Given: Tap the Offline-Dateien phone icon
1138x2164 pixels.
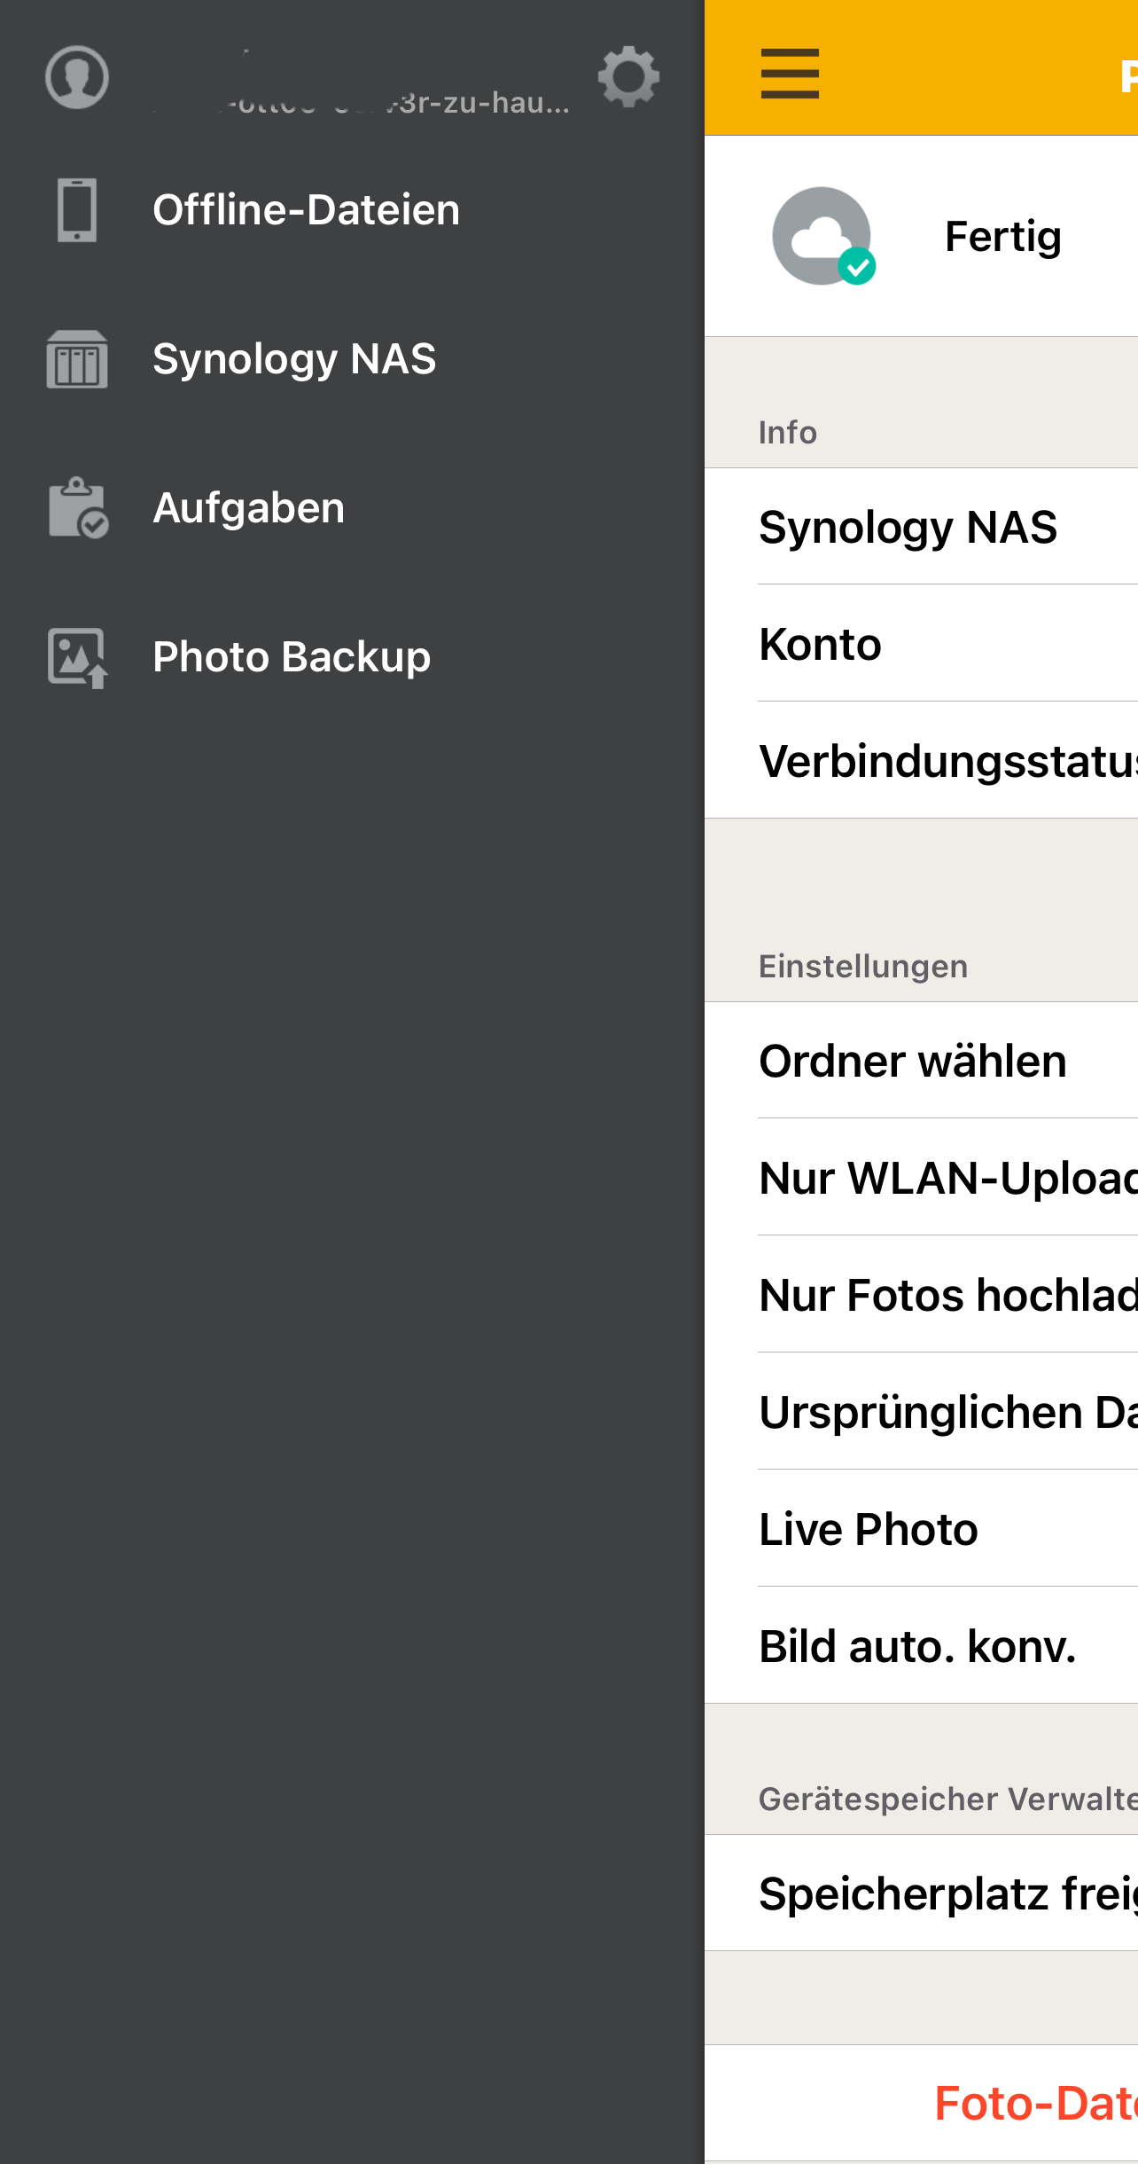Looking at the screenshot, I should pyautogui.click(x=77, y=210).
